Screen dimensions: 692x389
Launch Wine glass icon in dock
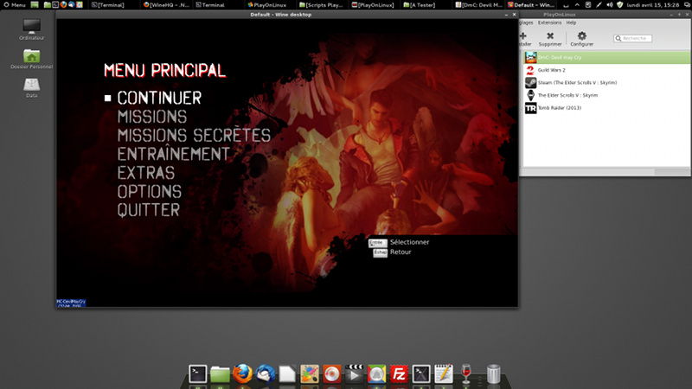point(466,374)
